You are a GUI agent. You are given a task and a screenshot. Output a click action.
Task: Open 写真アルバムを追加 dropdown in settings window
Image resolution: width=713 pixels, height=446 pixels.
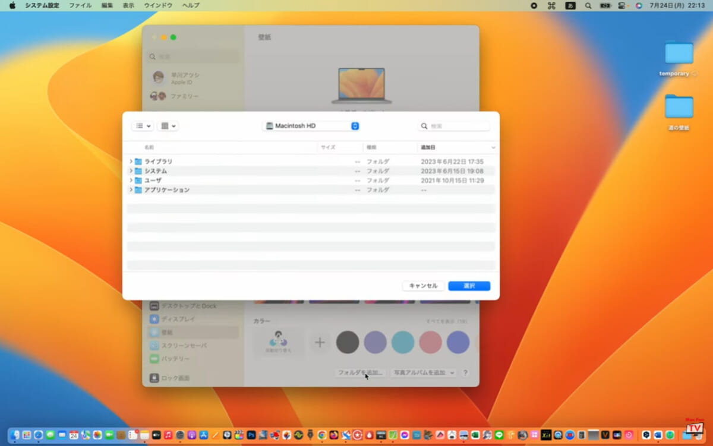[422, 373]
